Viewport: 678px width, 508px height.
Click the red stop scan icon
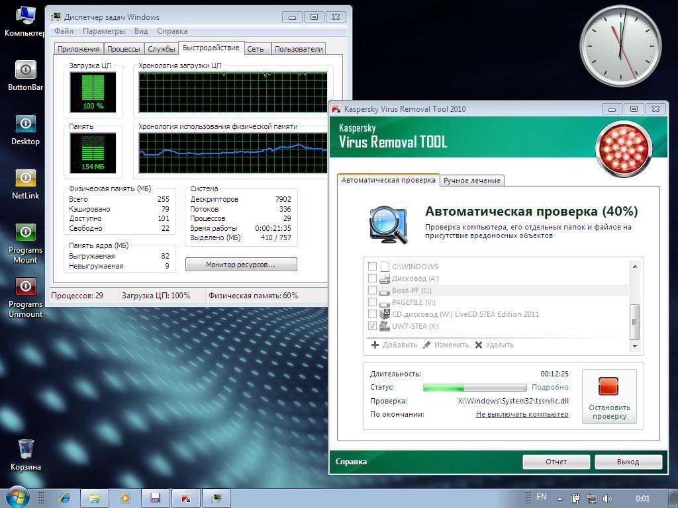point(609,386)
